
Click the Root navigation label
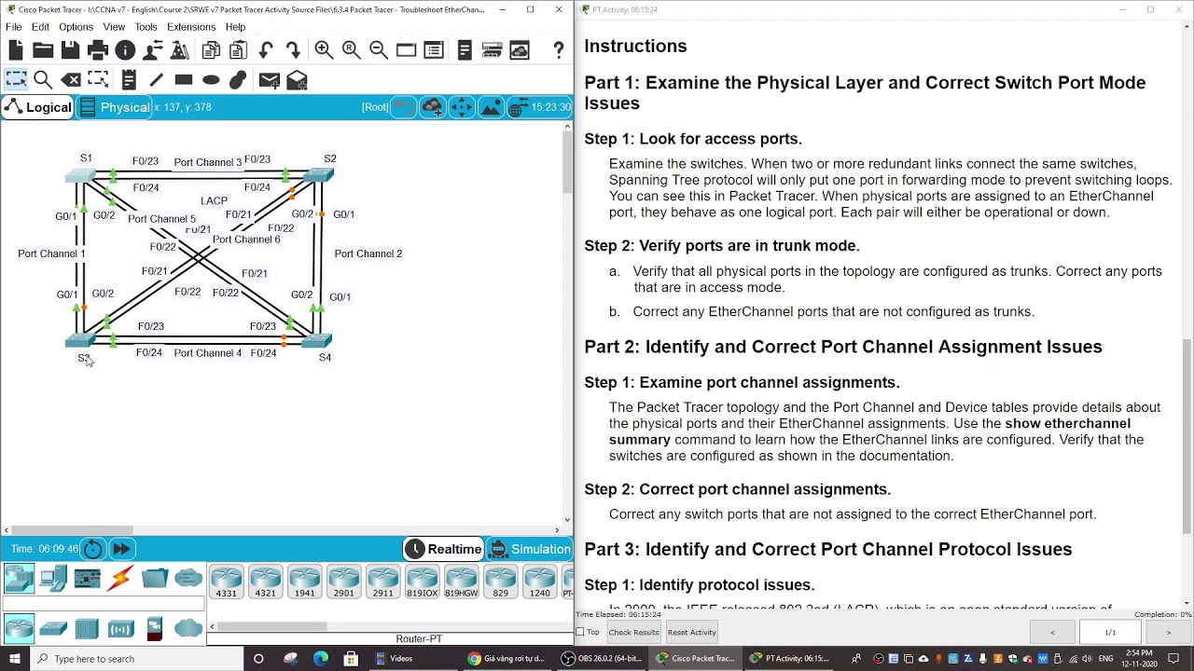[375, 107]
